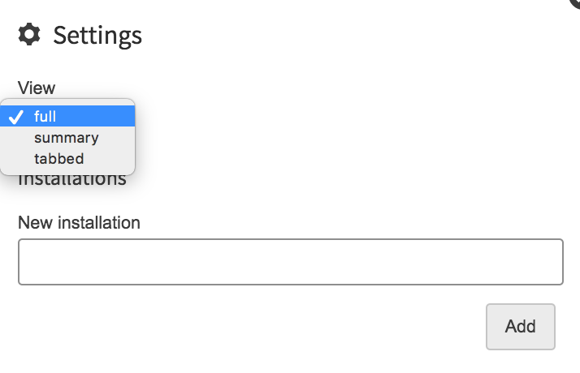Click the checkmark beside the full option
The image size is (580, 373).
click(16, 117)
